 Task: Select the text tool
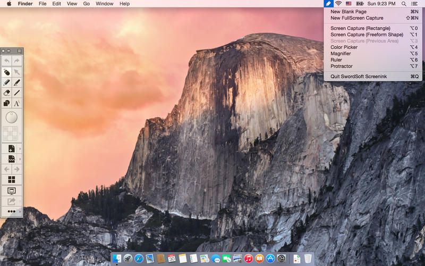17,103
